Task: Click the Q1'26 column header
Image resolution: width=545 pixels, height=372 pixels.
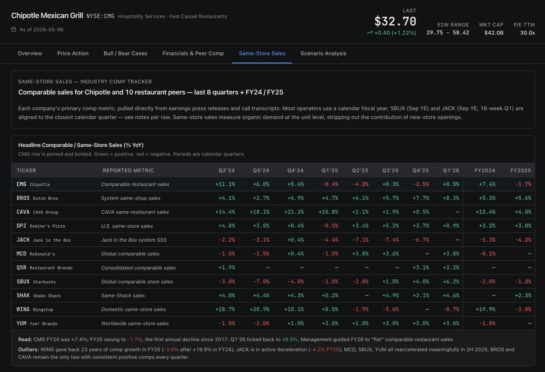Action: tap(451, 171)
